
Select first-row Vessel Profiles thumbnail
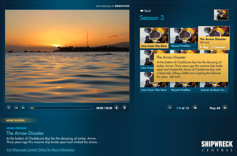(184, 38)
